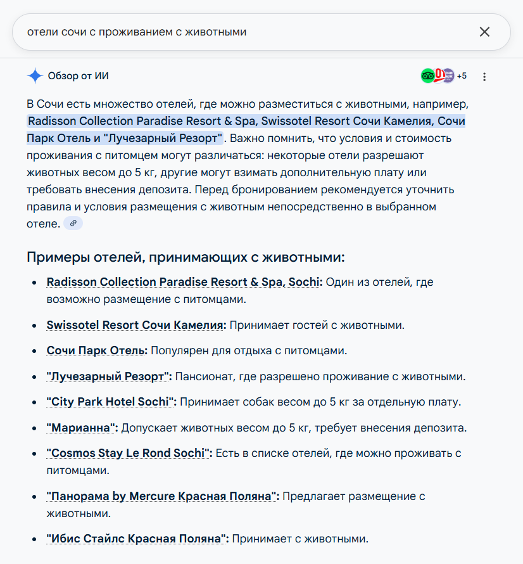Open the three-dot options menu
This screenshot has width=523, height=564.
pyautogui.click(x=484, y=76)
